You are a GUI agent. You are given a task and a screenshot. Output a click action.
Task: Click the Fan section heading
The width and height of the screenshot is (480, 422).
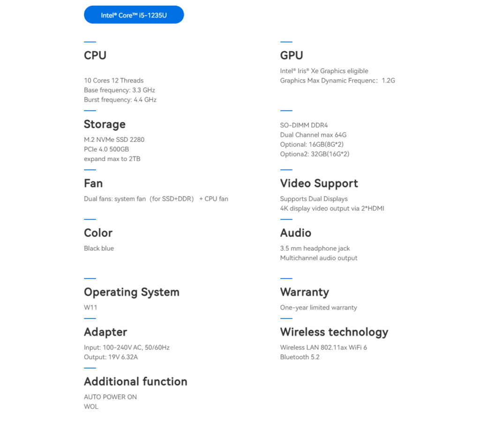(x=93, y=183)
